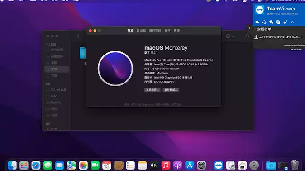Start a TeamViewer video call with camera icon

click(x=257, y=22)
